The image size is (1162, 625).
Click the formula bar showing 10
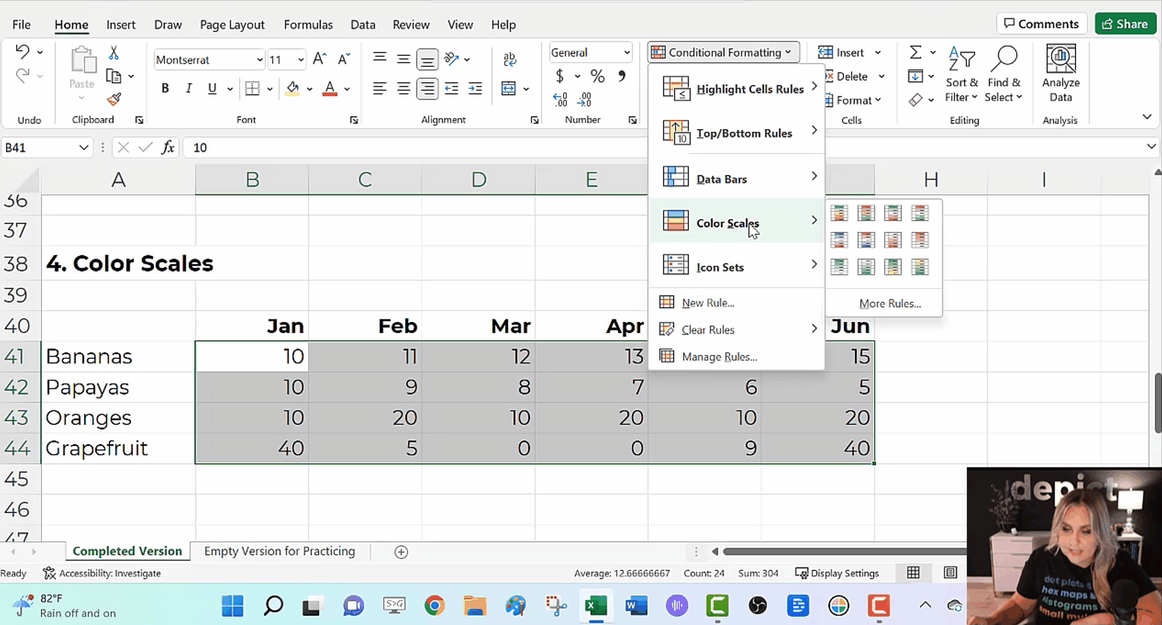click(x=662, y=148)
